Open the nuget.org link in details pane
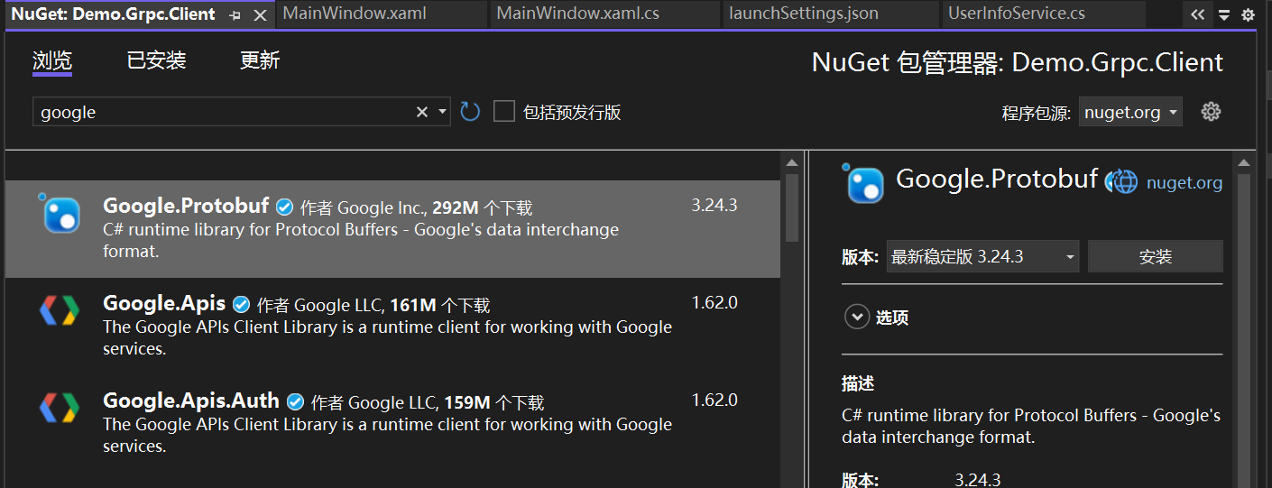This screenshot has height=488, width=1272. click(x=1184, y=183)
